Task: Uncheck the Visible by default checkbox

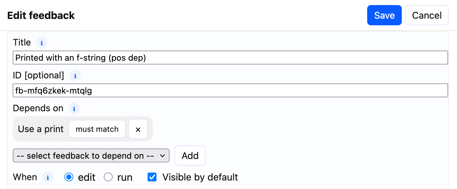Action: point(152,177)
